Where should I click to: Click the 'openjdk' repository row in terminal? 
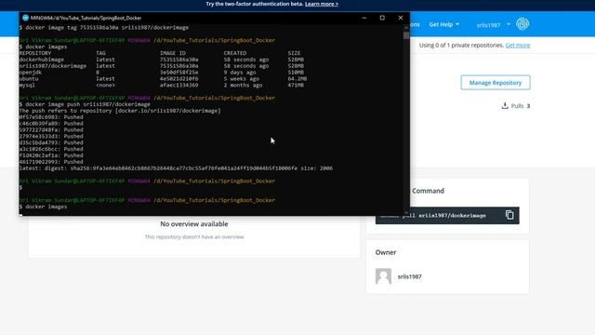tap(161, 73)
